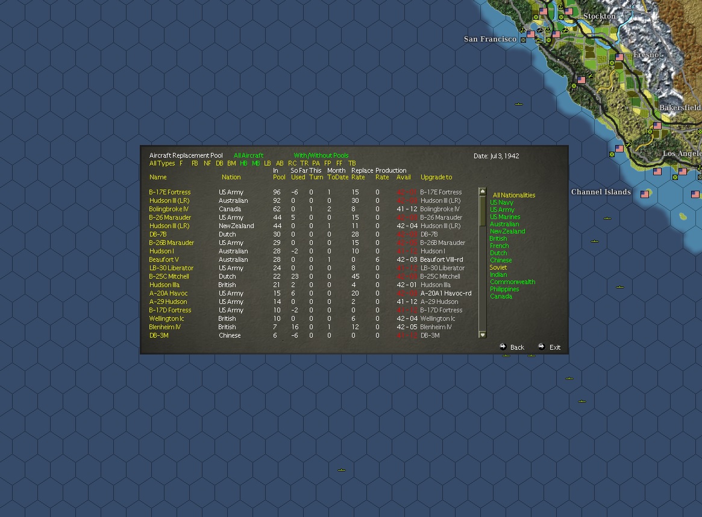Screen dimensions: 702x517
Task: Toggle the TR aircraft type filter
Action: pos(304,163)
